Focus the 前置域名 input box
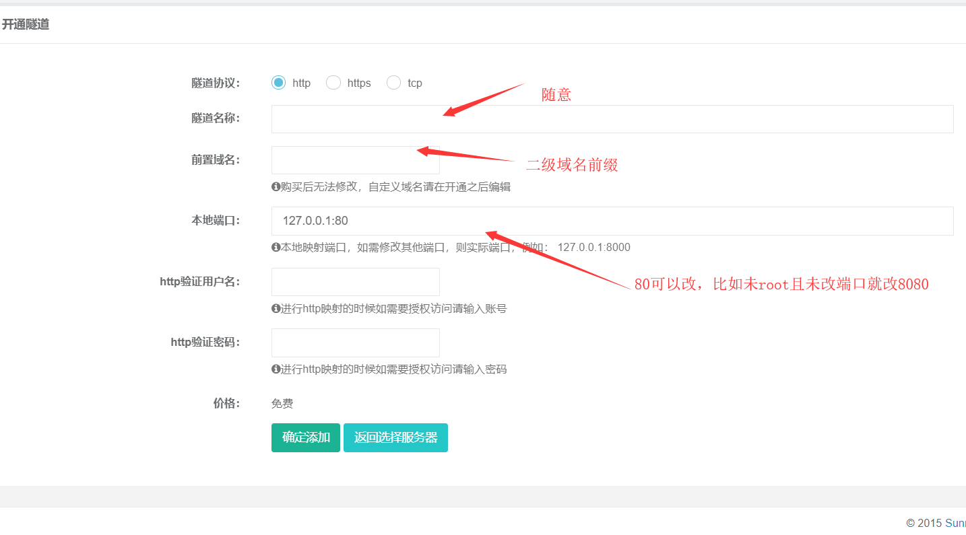Viewport: 966px width, 535px height. (x=355, y=160)
